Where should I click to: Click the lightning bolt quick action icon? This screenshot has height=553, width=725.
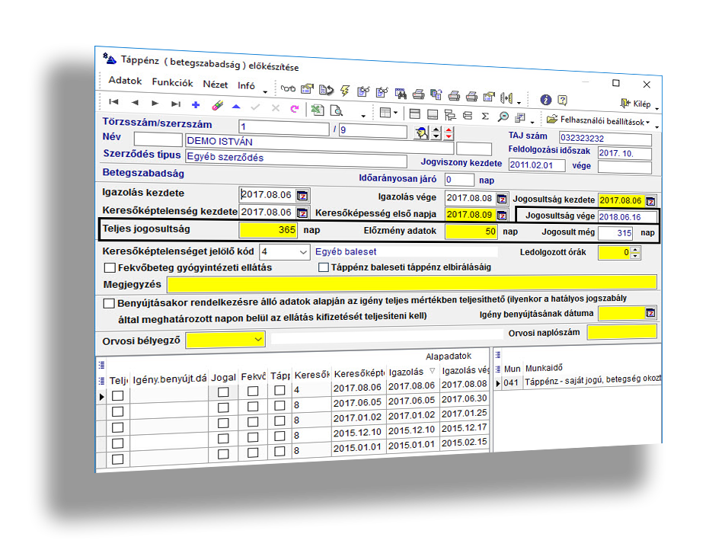[x=344, y=90]
